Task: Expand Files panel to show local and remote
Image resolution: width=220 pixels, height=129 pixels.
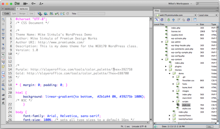Action: (x=195, y=20)
